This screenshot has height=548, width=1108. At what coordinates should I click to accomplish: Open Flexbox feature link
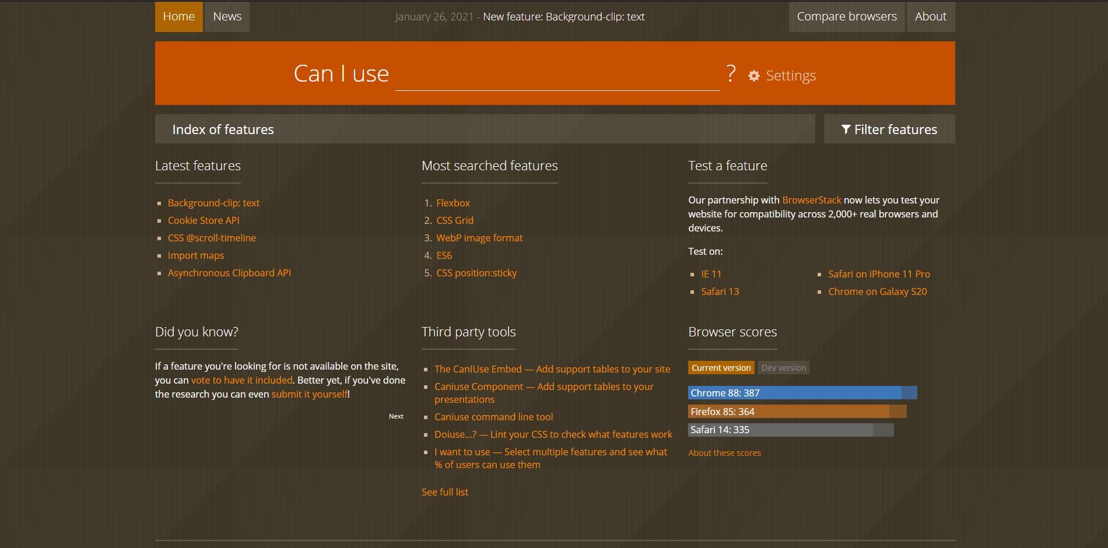click(453, 203)
